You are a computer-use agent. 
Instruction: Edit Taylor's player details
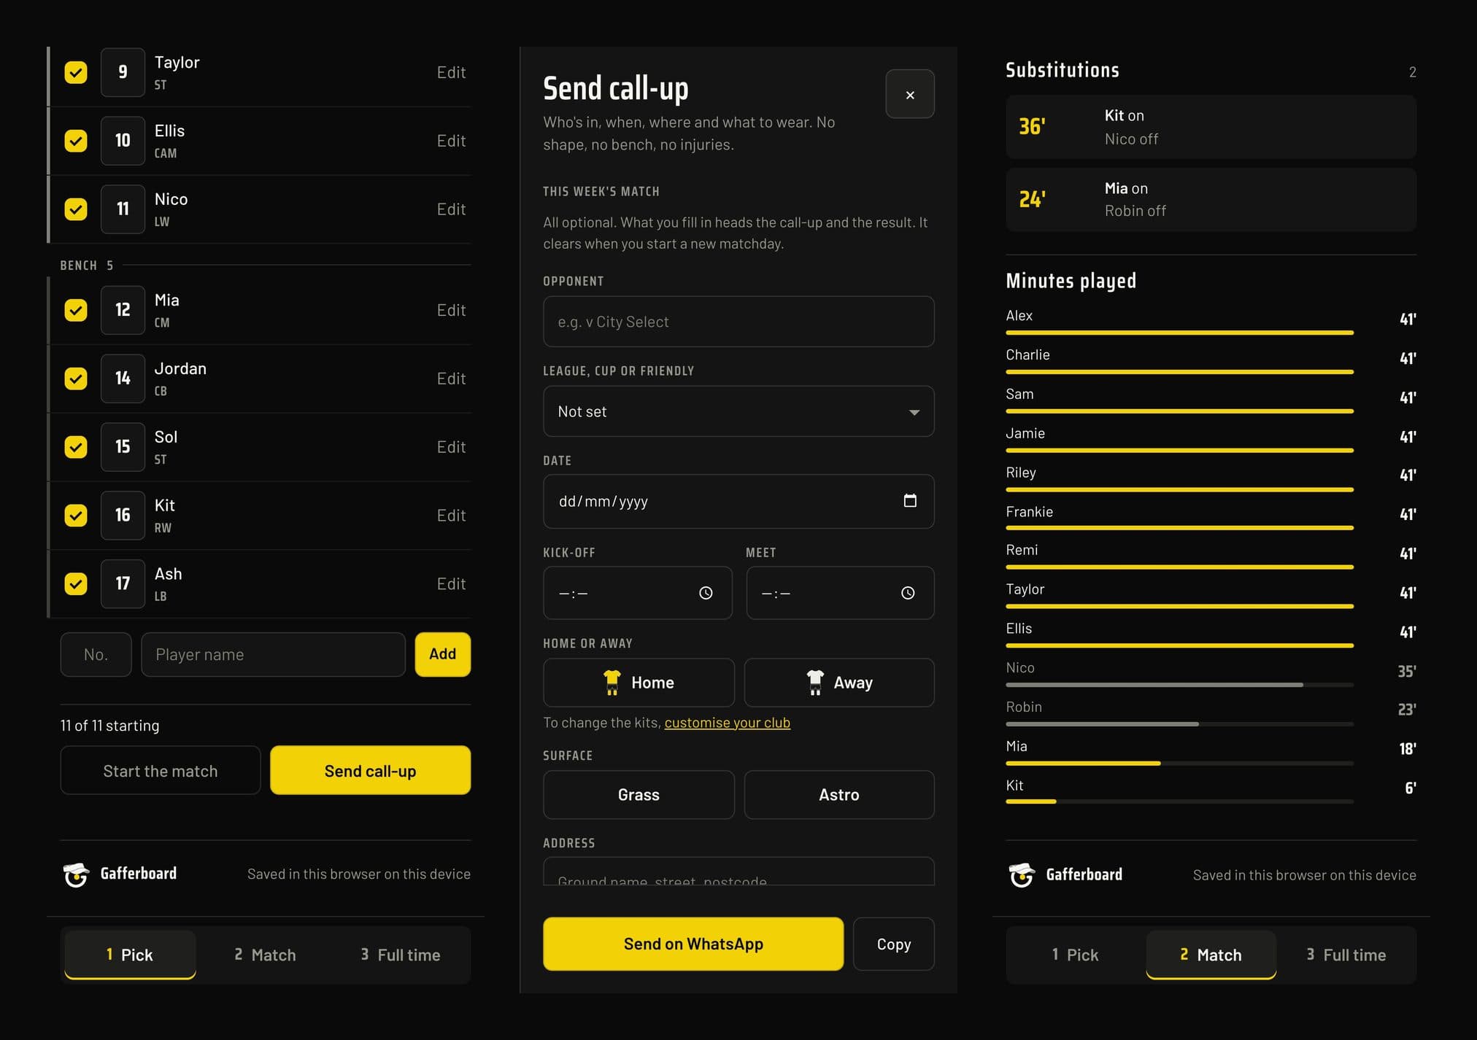(451, 72)
